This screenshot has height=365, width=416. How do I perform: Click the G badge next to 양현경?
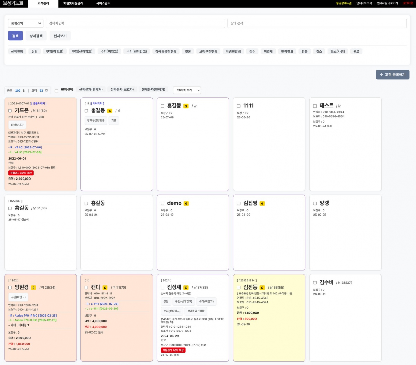tap(34, 288)
